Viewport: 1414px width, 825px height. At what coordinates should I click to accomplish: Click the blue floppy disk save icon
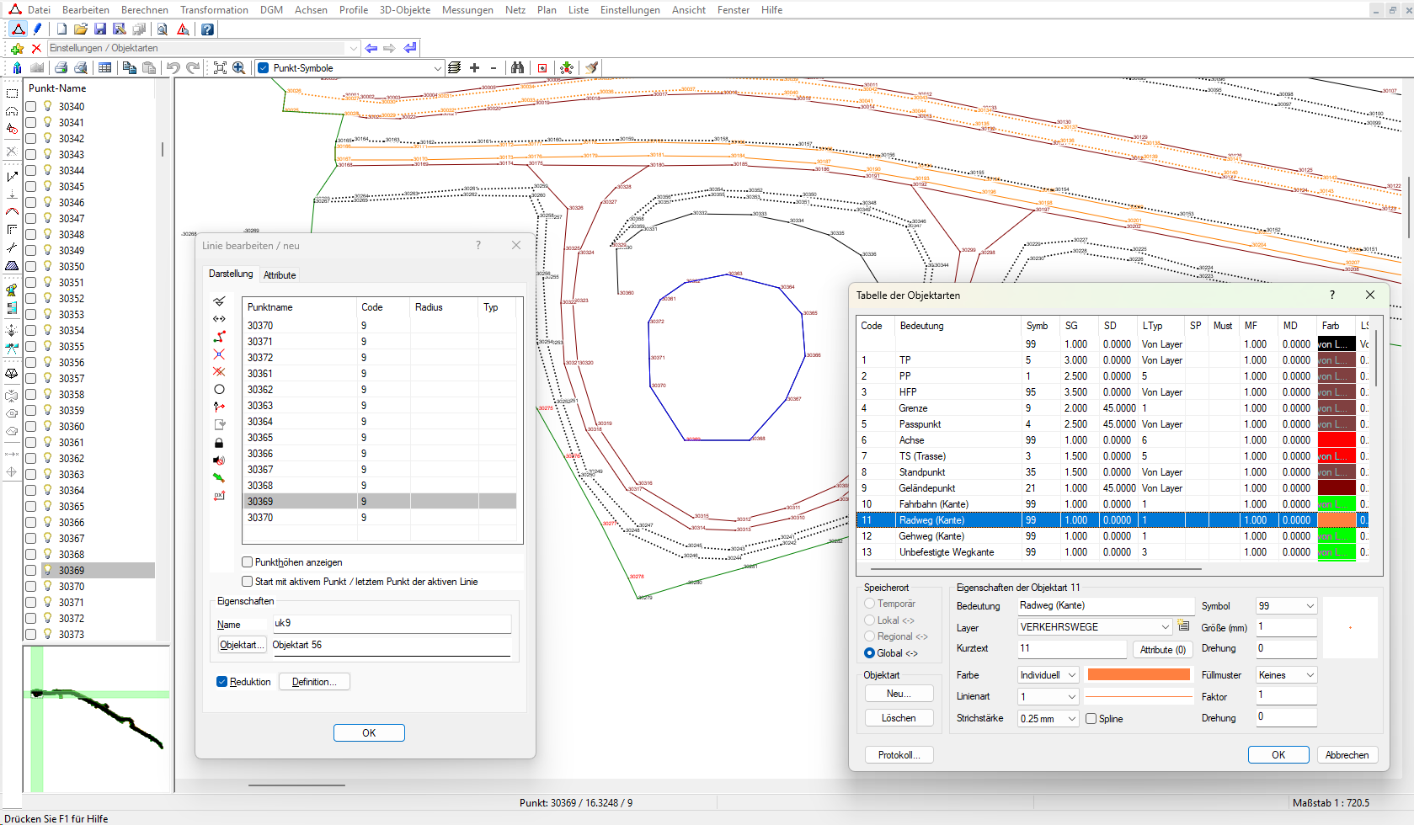pos(100,29)
